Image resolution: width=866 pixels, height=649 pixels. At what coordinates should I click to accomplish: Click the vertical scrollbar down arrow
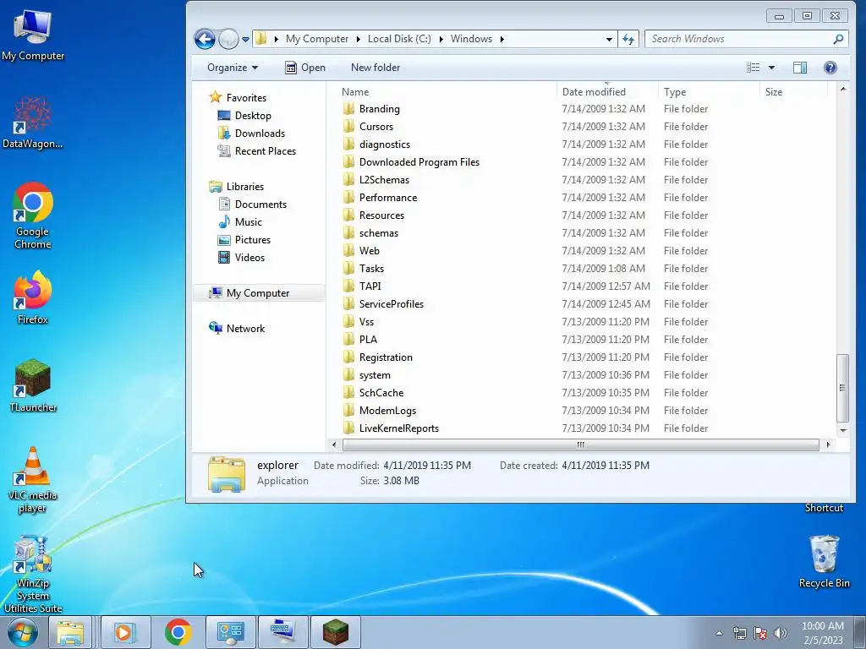pyautogui.click(x=843, y=430)
